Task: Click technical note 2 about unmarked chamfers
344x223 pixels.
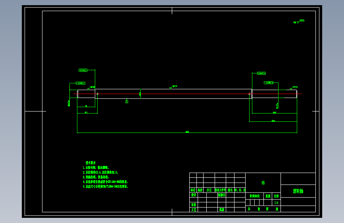Action: click(x=100, y=172)
